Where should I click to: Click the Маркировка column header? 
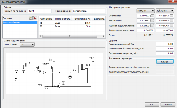pyautogui.click(x=46, y=19)
